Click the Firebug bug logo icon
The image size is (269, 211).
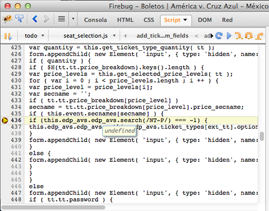click(x=7, y=19)
